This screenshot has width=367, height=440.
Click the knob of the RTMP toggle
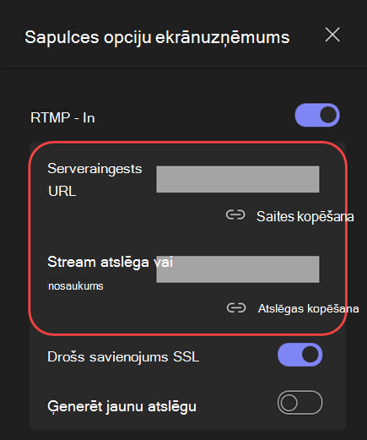[x=328, y=115]
